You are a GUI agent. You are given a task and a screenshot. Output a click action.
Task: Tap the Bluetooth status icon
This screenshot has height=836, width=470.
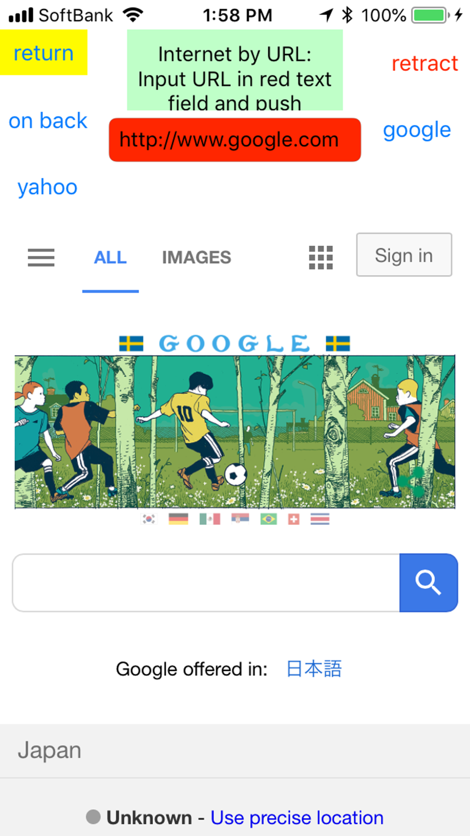coord(347,15)
